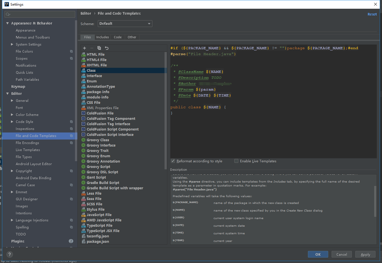Enable Live Templates checkbox

tap(236, 161)
